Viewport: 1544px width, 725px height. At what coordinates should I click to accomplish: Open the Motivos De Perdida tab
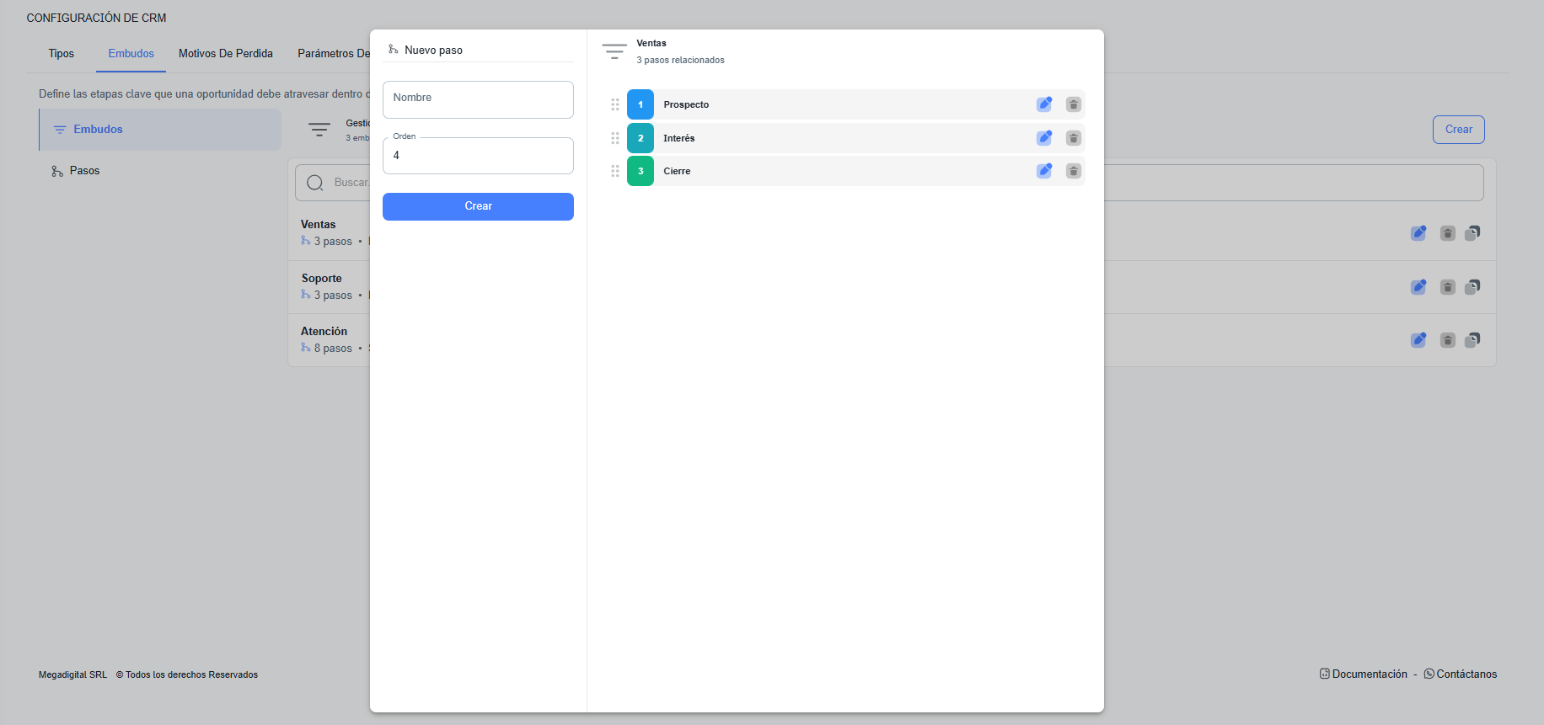click(226, 53)
